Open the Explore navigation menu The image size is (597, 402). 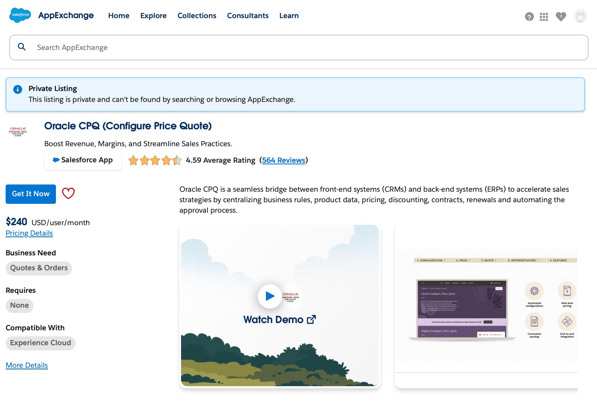[x=153, y=15]
